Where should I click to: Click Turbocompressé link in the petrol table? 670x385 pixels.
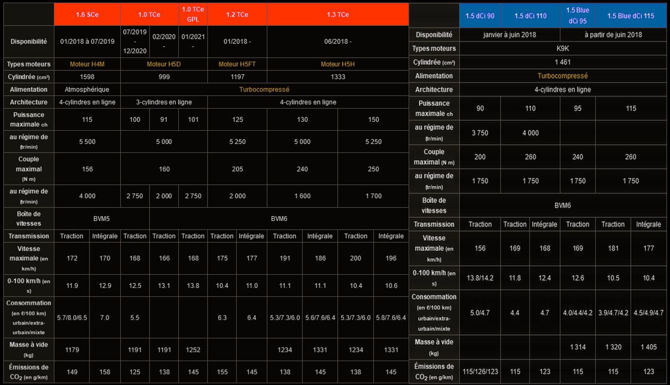pyautogui.click(x=264, y=89)
